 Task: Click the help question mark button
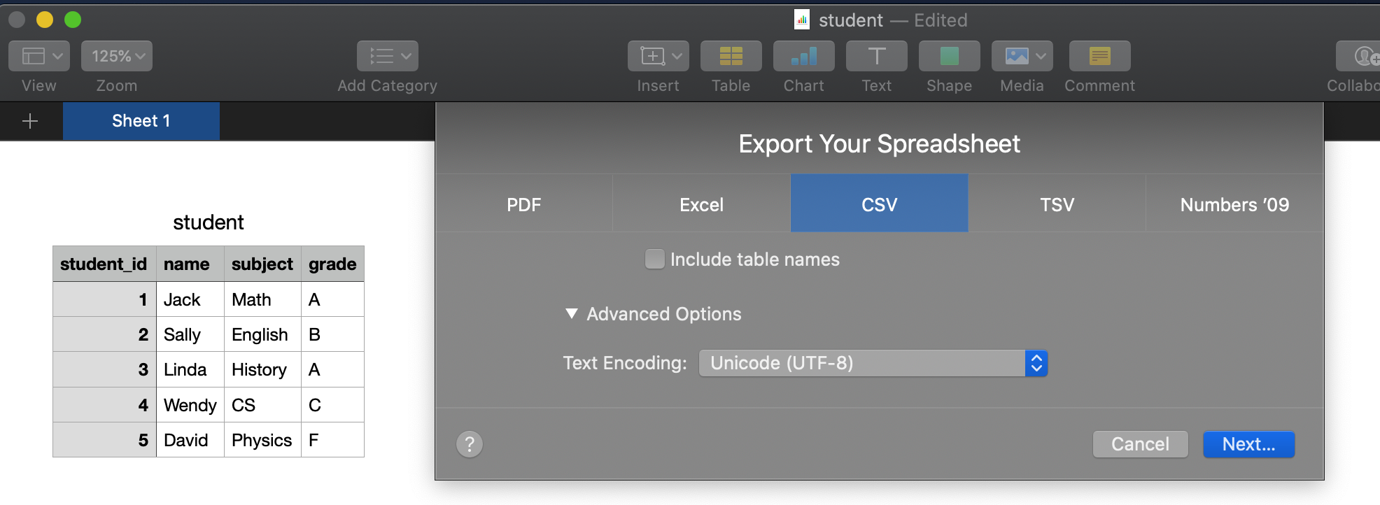470,444
